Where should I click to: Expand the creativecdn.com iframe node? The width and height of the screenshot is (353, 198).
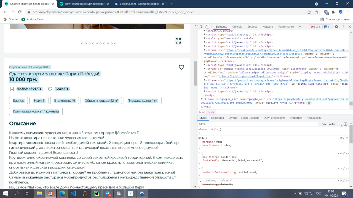[205, 50]
